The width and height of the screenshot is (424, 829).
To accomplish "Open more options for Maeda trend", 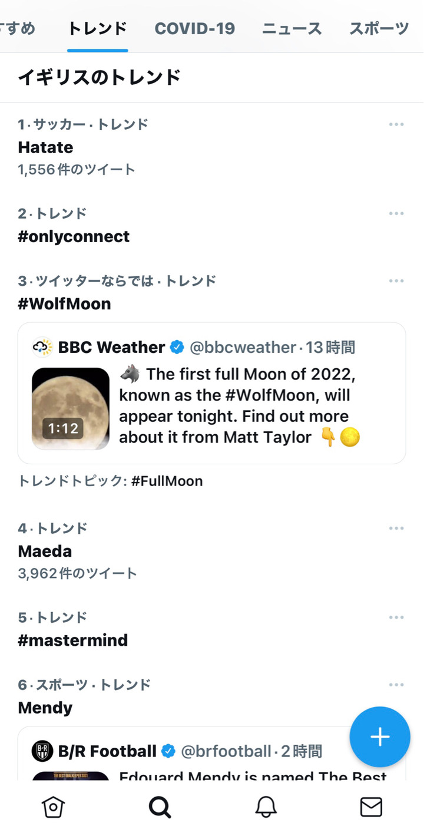I will [396, 529].
